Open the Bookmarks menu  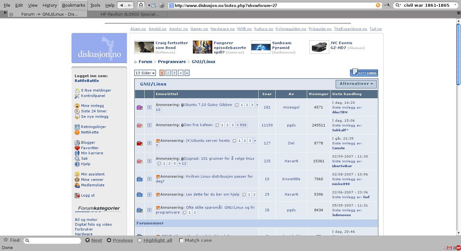point(74,5)
